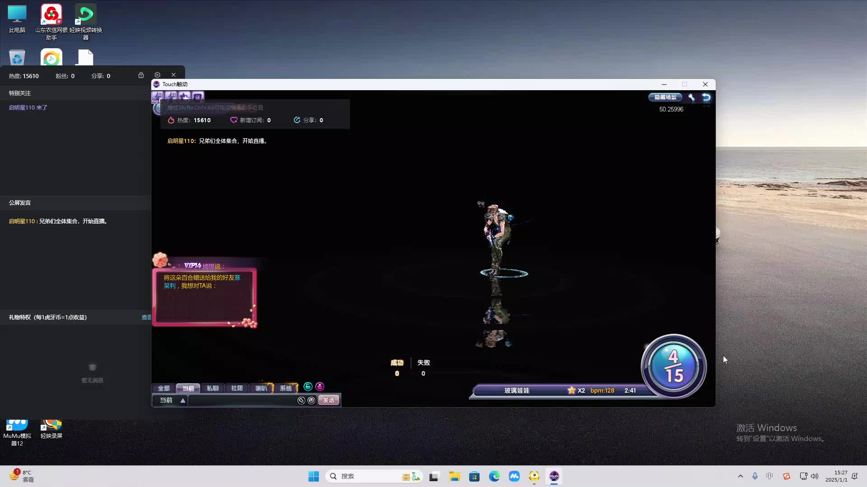Viewport: 867px width, 487px height.
Task: Click the magenta stamp icon above chat
Action: [320, 386]
